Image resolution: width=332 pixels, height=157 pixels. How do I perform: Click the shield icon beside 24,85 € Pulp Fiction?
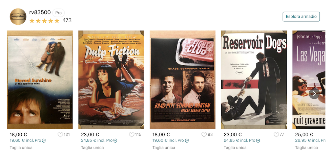(115, 140)
